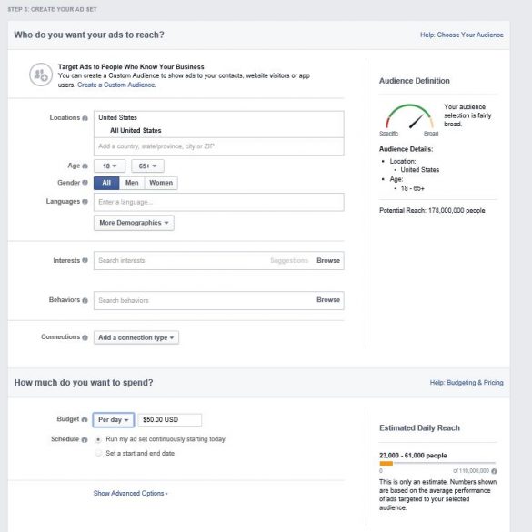This screenshot has width=532, height=532.
Task: Click the Locations info icon
Action: (x=85, y=118)
